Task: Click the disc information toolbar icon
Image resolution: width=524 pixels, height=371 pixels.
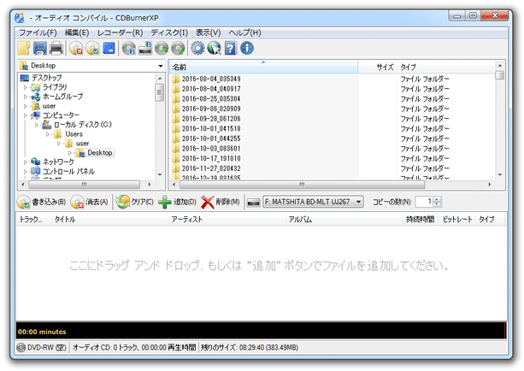Action: click(x=129, y=48)
